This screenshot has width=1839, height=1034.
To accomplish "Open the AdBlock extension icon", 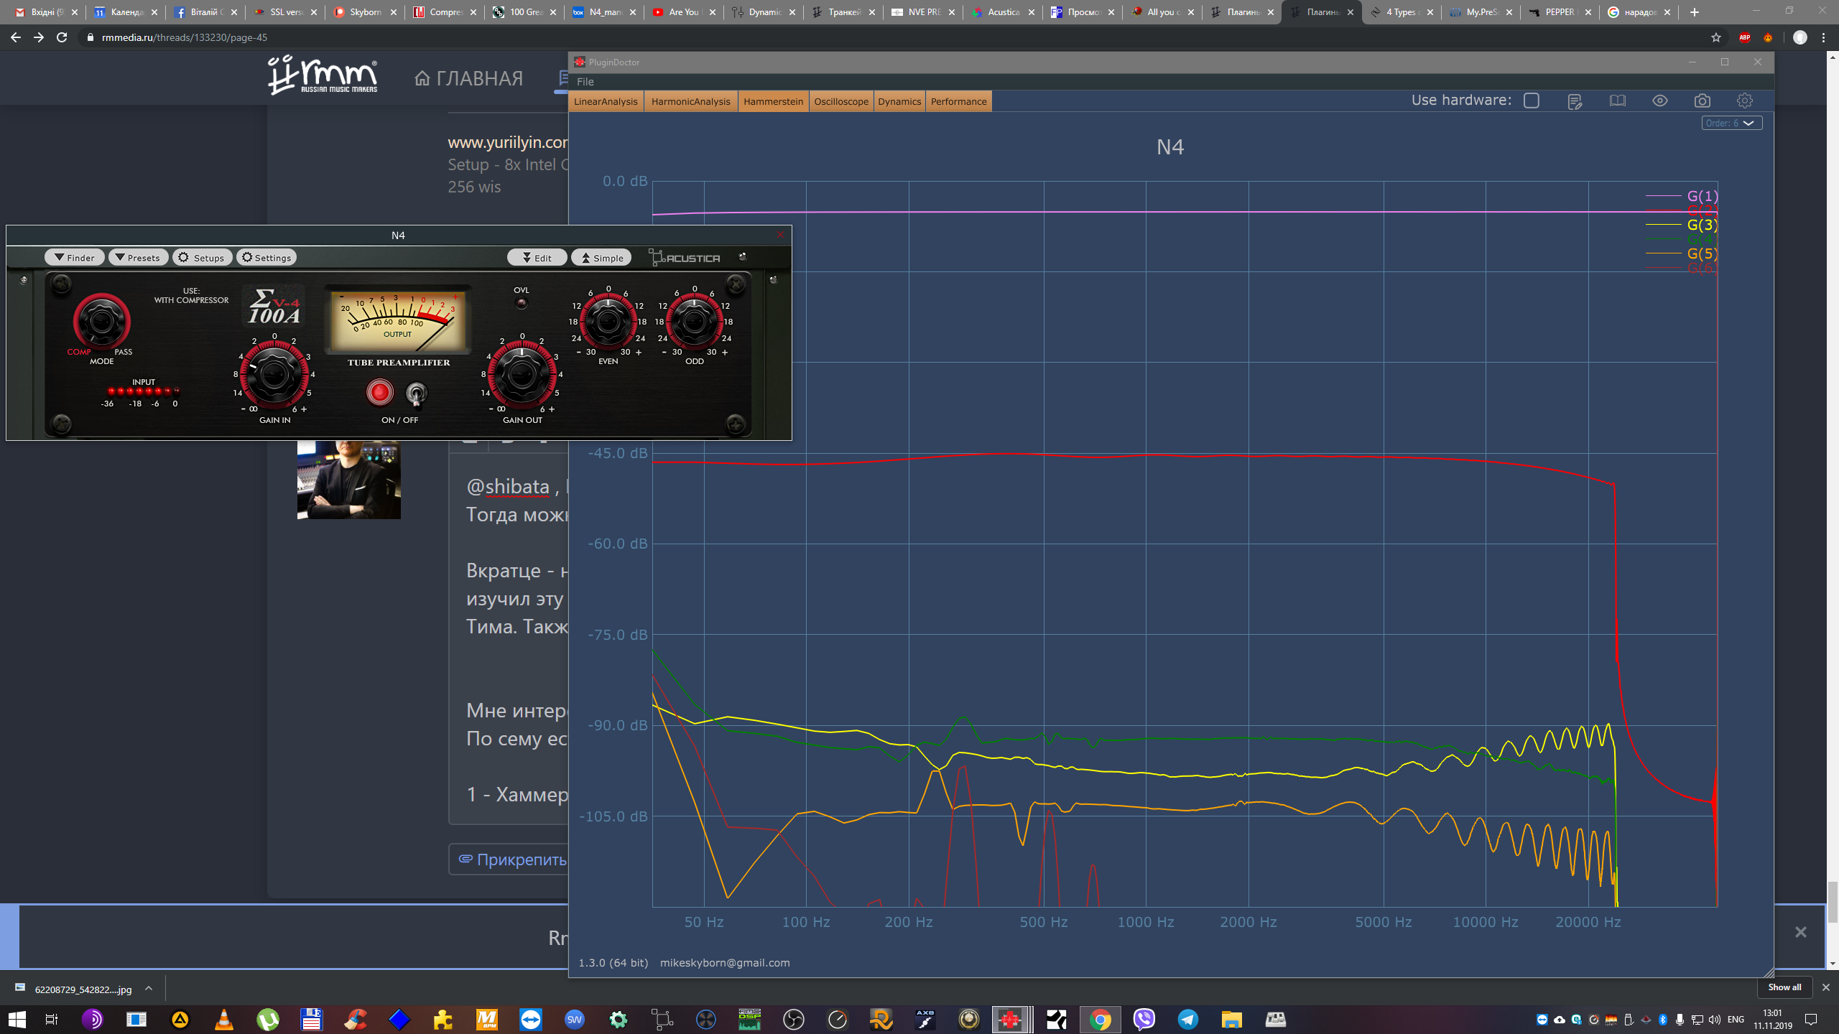I will pos(1745,37).
